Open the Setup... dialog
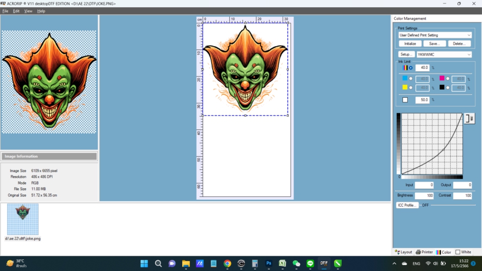This screenshot has height=271, width=482. (406, 54)
